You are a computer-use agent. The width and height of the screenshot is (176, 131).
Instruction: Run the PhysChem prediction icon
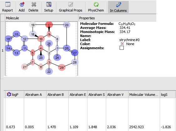pos(96,4)
